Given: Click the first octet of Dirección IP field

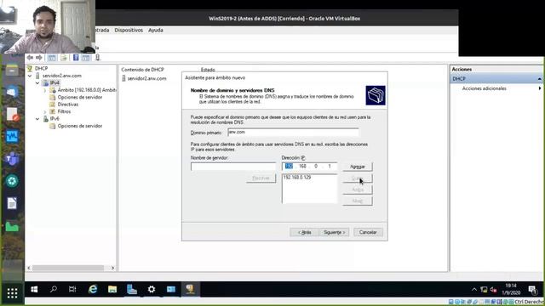Looking at the screenshot, I should pyautogui.click(x=289, y=167).
